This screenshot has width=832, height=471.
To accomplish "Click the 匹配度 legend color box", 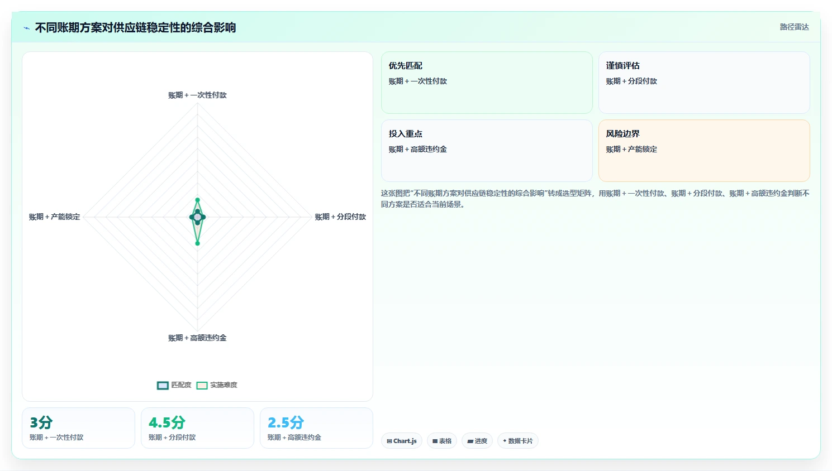I will tap(163, 385).
